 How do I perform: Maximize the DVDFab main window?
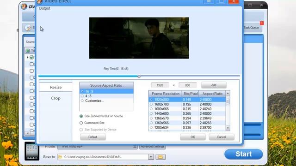coord(250,5)
